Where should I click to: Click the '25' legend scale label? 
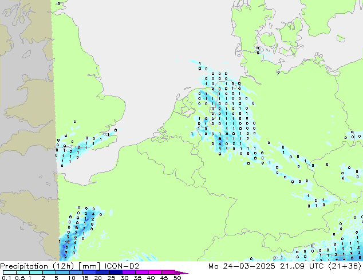tap(111, 278)
